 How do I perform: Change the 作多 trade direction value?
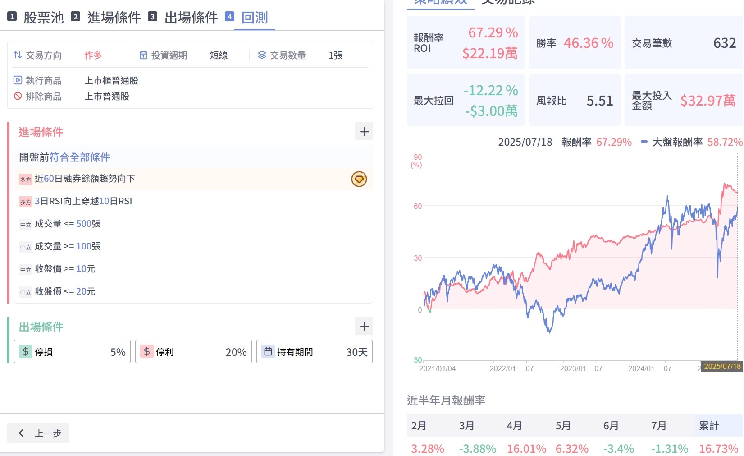click(x=93, y=55)
